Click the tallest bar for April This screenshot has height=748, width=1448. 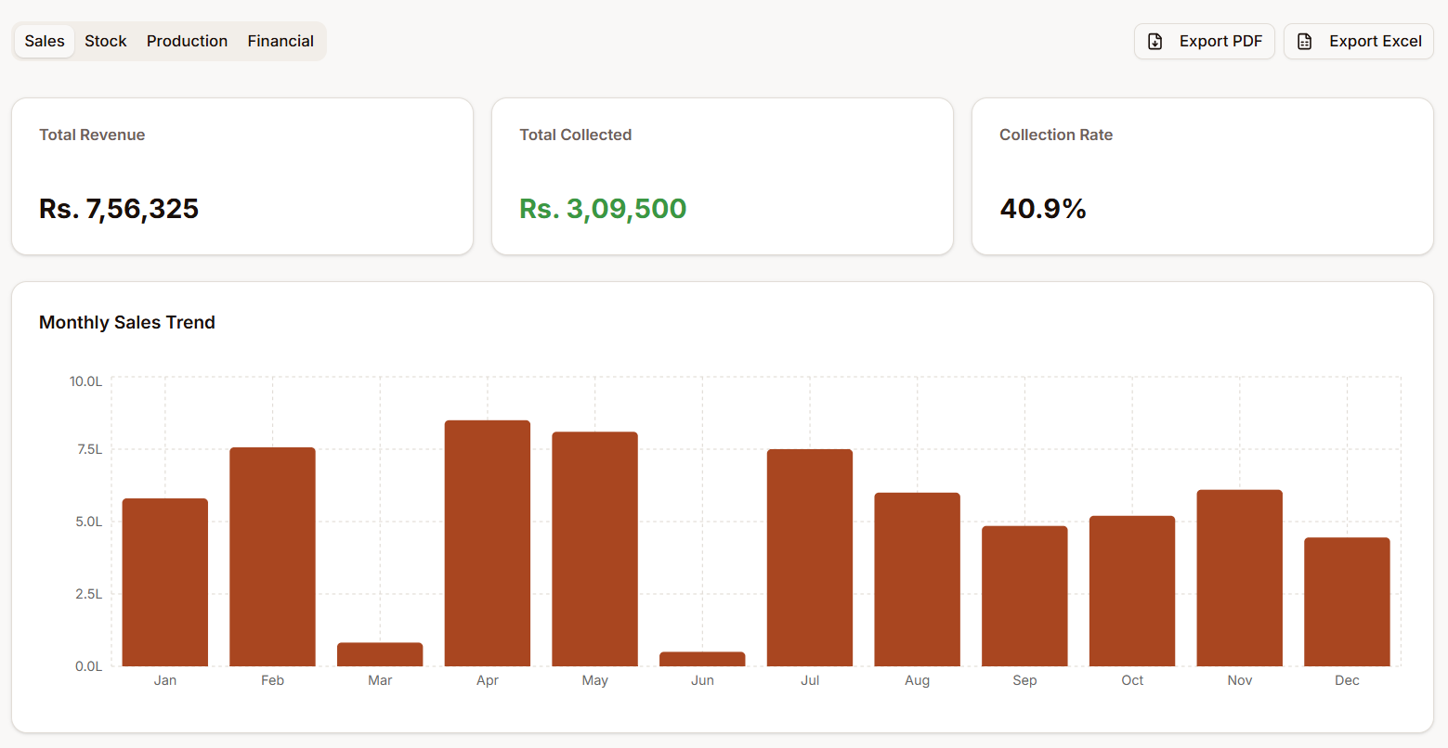(x=488, y=543)
